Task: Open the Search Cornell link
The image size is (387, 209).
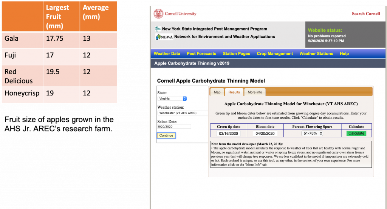Action: [x=365, y=14]
